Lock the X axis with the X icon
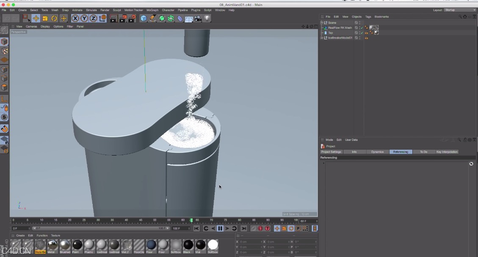This screenshot has height=257, width=478. (x=75, y=18)
